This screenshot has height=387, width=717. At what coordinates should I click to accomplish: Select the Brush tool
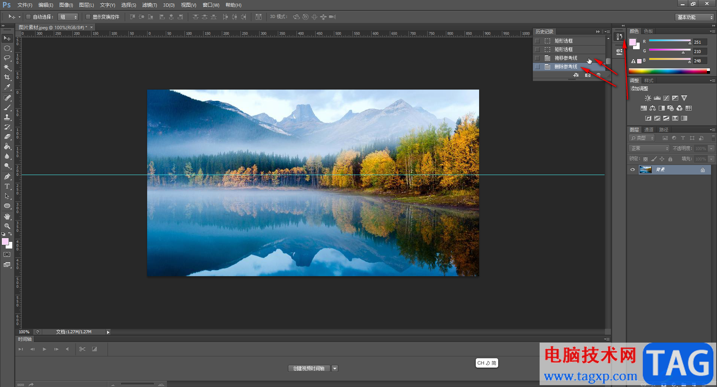pyautogui.click(x=7, y=107)
